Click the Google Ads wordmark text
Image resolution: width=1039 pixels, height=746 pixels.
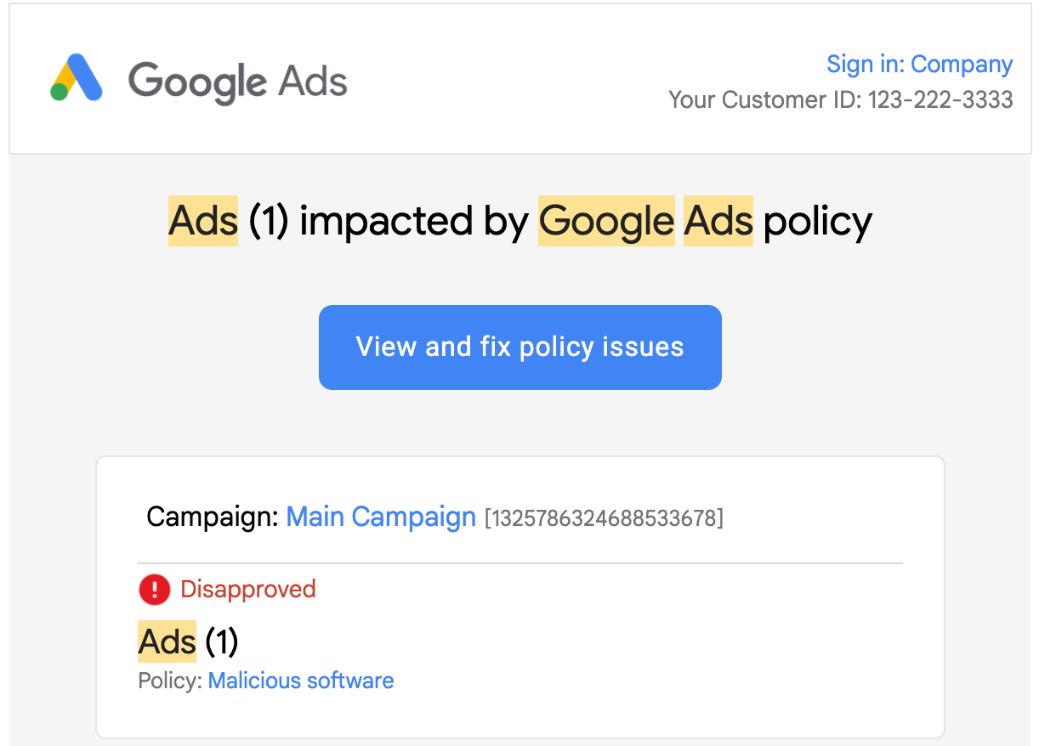click(237, 82)
